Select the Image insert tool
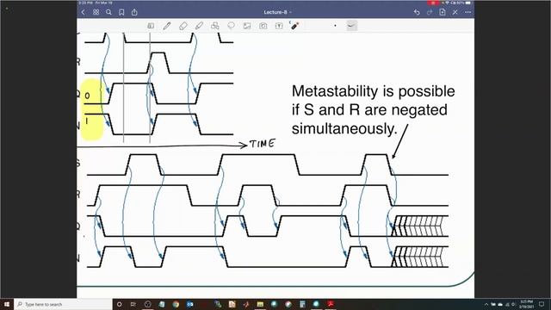The width and height of the screenshot is (551, 310). [x=247, y=26]
